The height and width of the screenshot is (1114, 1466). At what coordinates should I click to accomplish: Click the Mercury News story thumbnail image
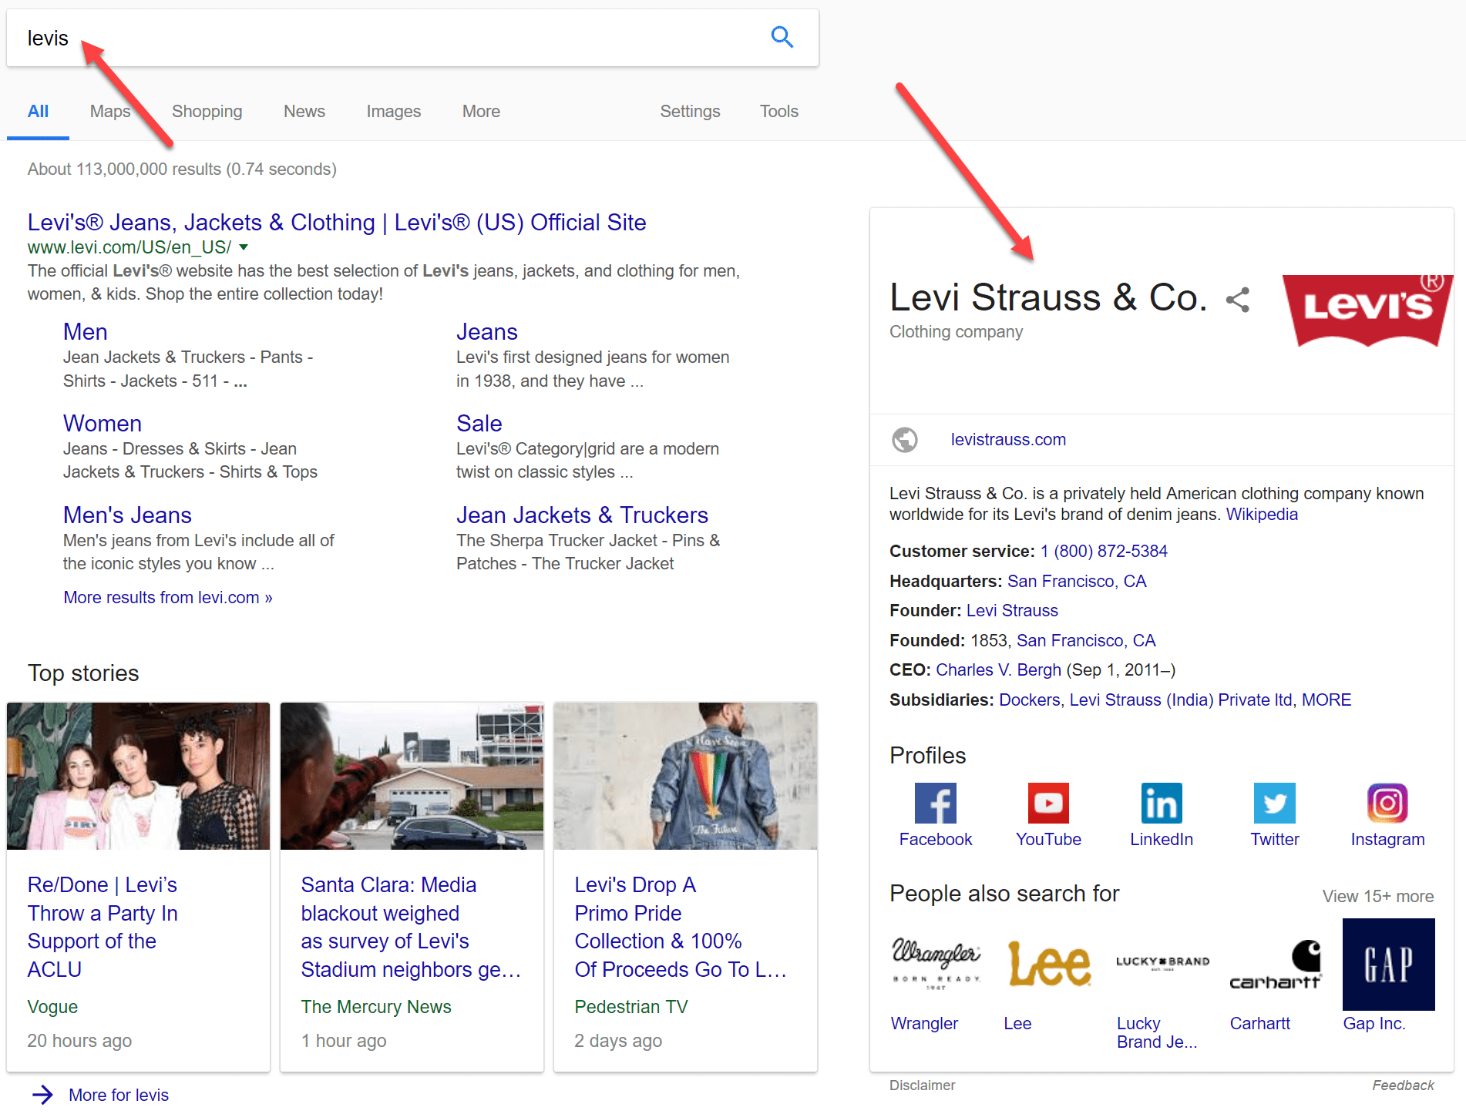(412, 776)
